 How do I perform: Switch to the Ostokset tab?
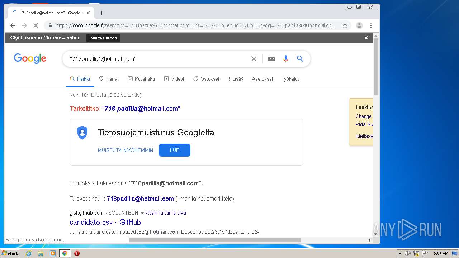click(x=206, y=79)
